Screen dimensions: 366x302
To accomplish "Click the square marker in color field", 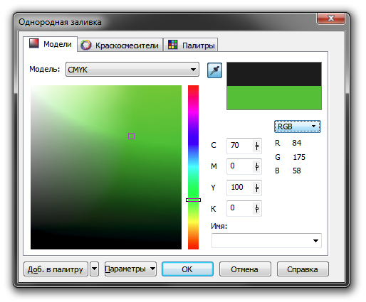I will click(131, 136).
